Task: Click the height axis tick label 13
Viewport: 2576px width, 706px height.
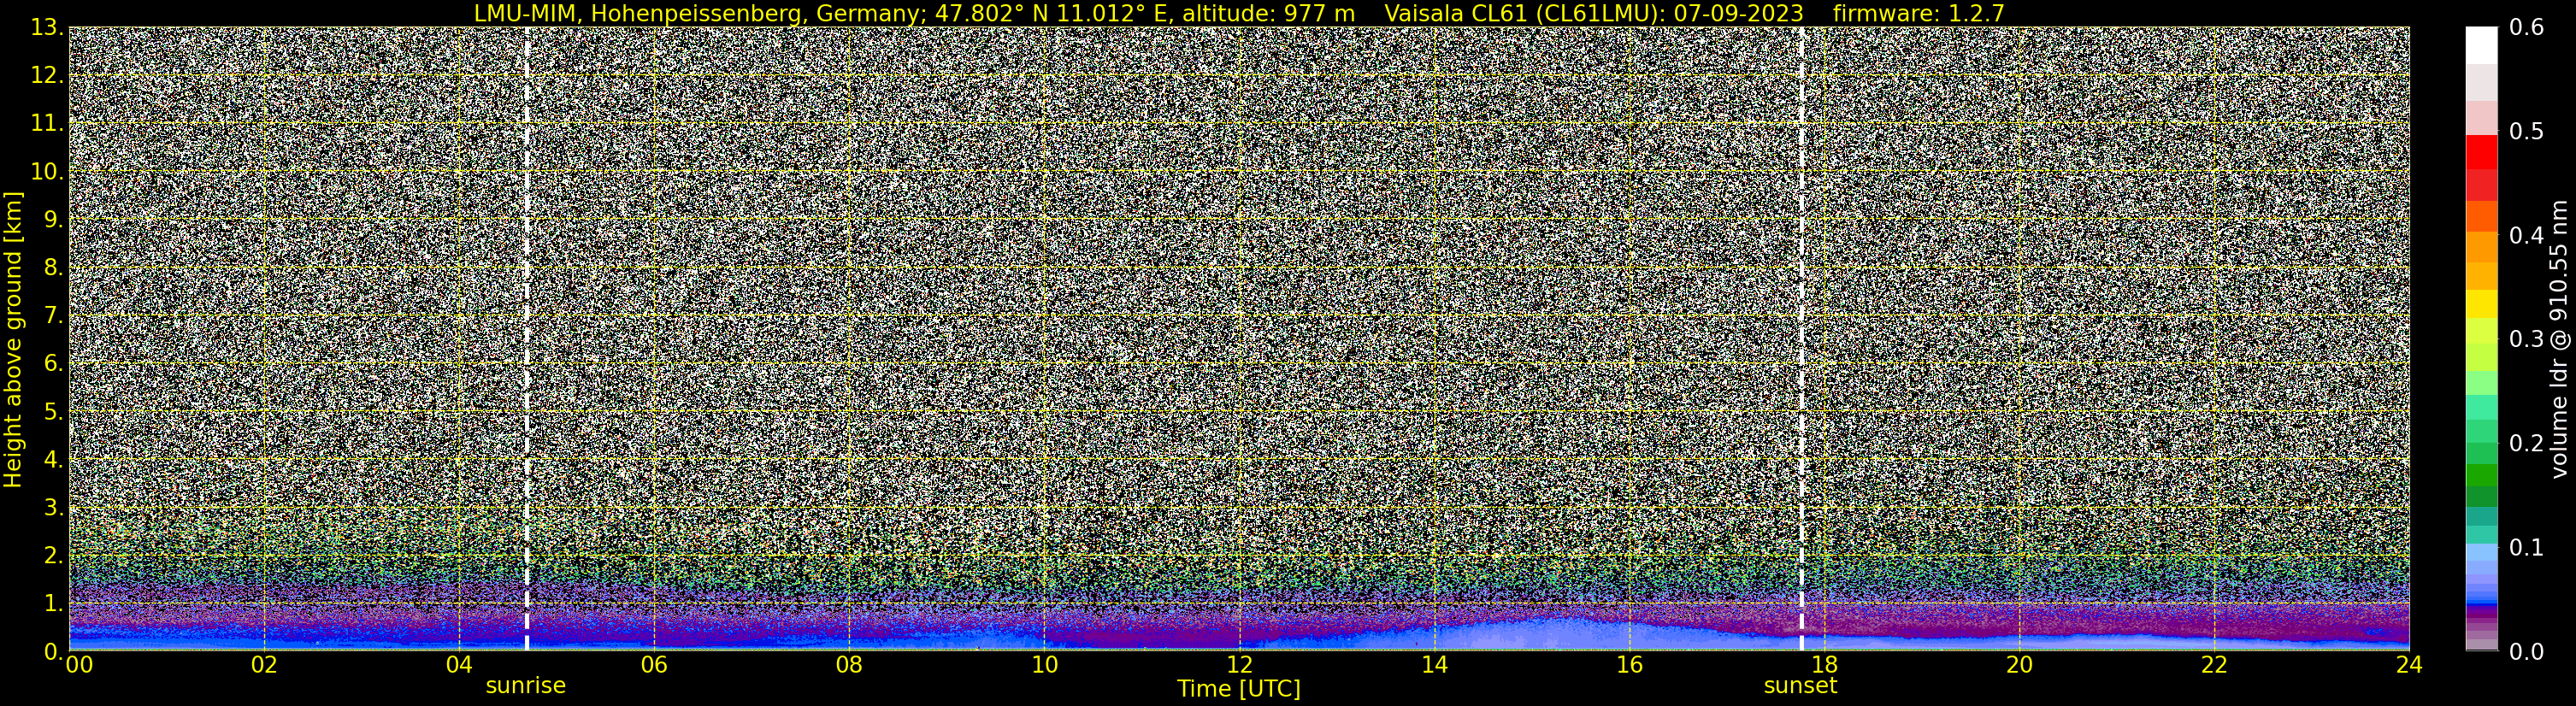Action: click(47, 28)
